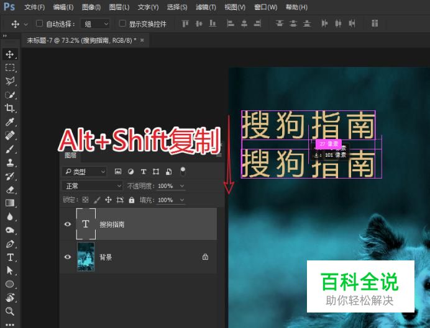
Task: Open the 文件(F) menu
Action: (x=34, y=7)
